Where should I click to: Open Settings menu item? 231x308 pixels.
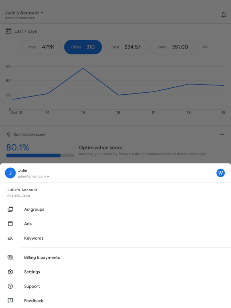[x=115, y=272]
